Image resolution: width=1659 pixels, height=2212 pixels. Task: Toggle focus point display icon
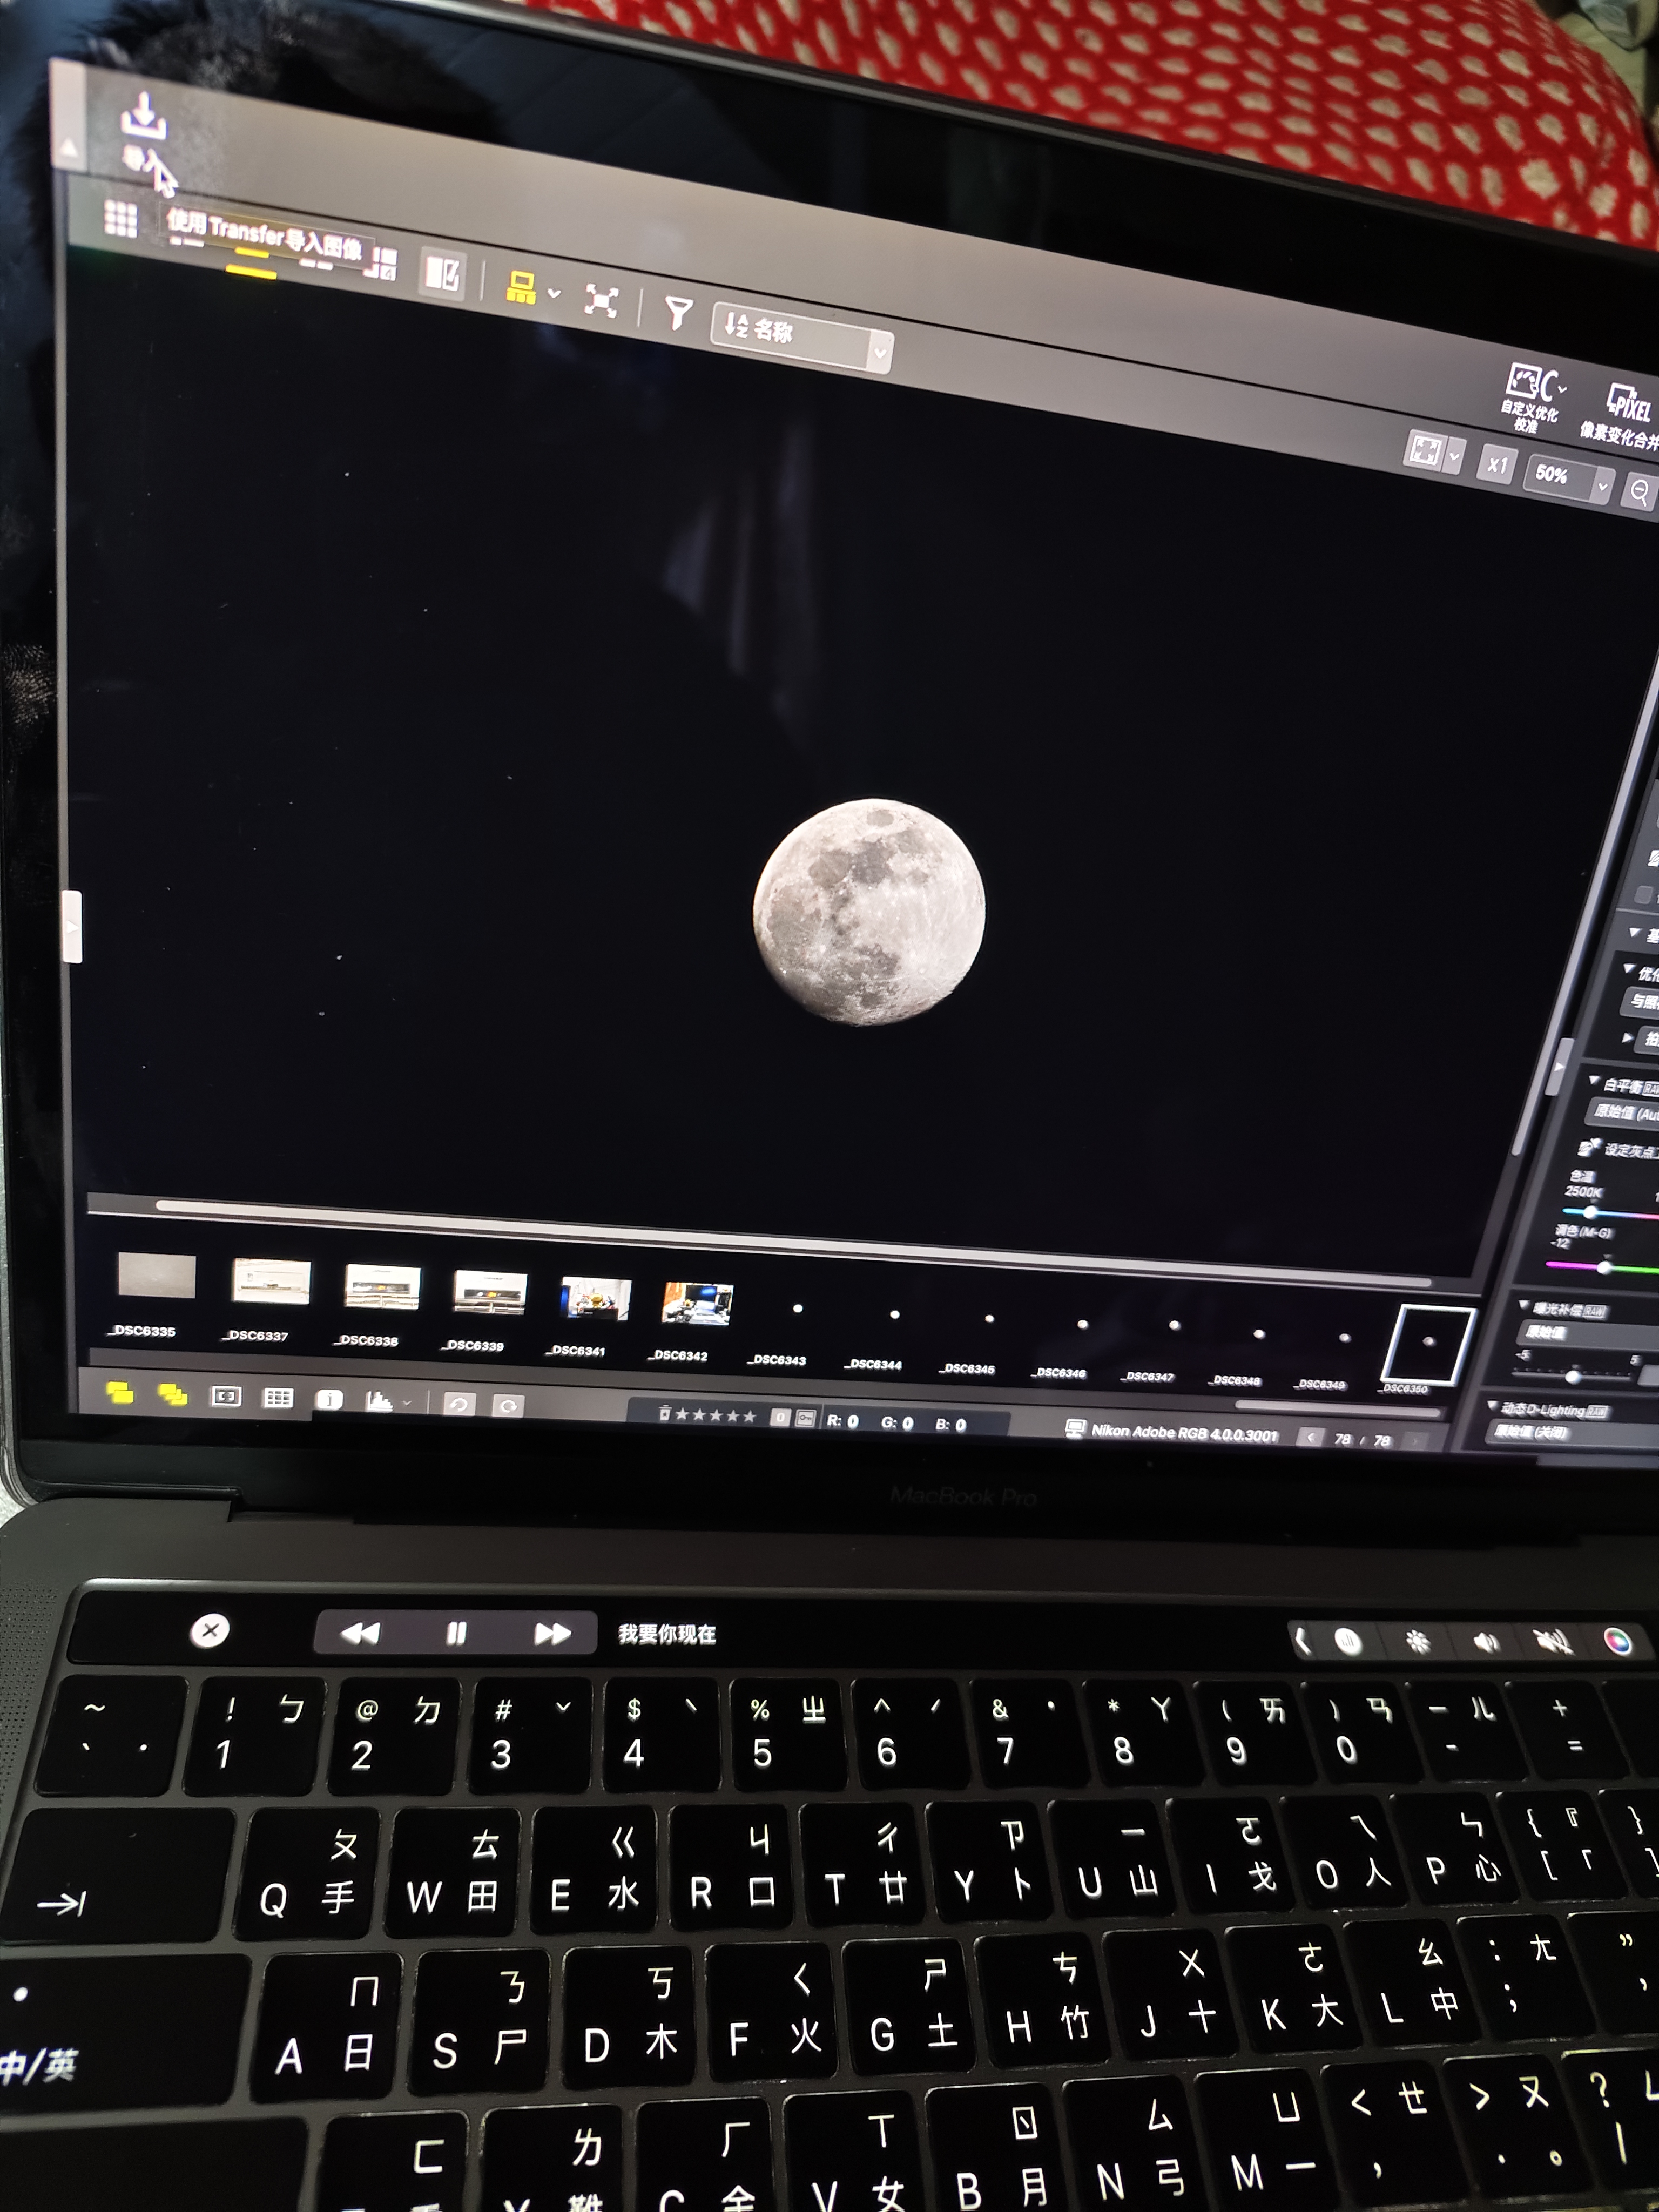click(226, 1396)
